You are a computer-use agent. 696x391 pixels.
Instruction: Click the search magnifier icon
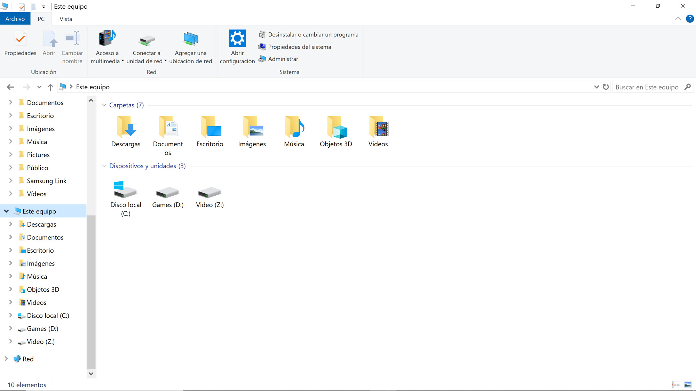tap(688, 87)
